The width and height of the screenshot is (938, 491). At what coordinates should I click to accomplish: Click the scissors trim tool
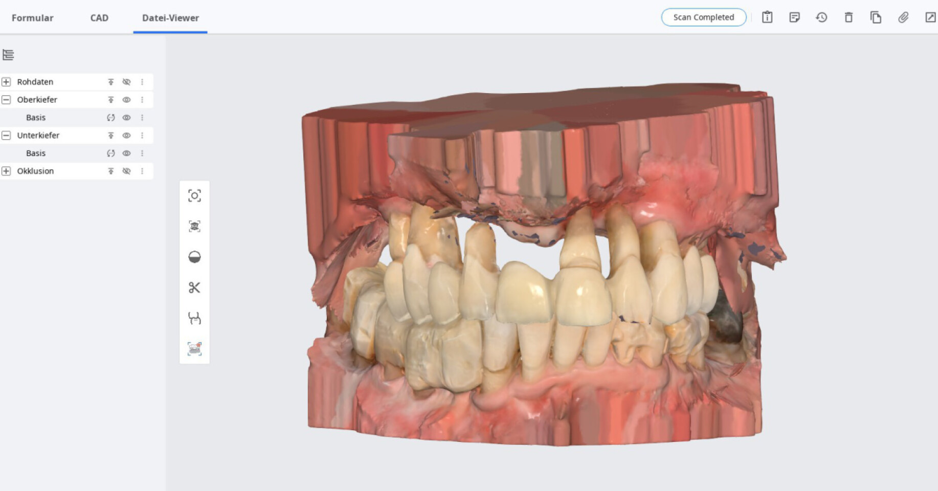pyautogui.click(x=194, y=287)
